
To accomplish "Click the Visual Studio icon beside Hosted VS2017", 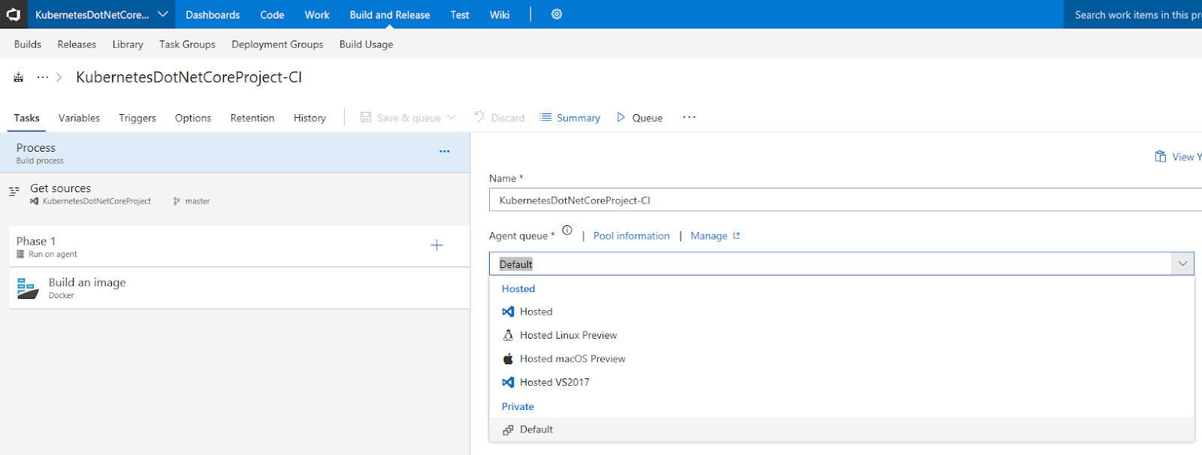I will (508, 382).
